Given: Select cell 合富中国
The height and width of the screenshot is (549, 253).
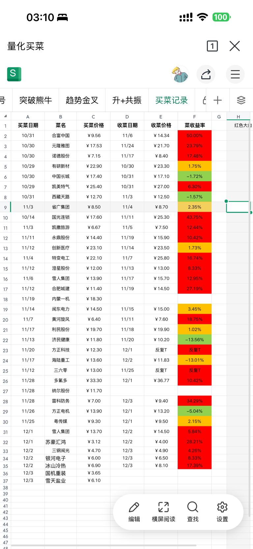Looking at the screenshot, I should (x=61, y=136).
